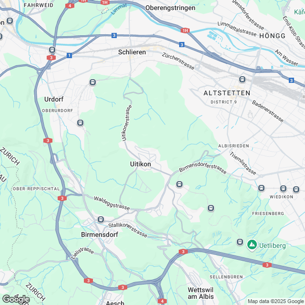Click the red route 4 shield near Fahrweid
The width and height of the screenshot is (305, 305).
coord(70,6)
